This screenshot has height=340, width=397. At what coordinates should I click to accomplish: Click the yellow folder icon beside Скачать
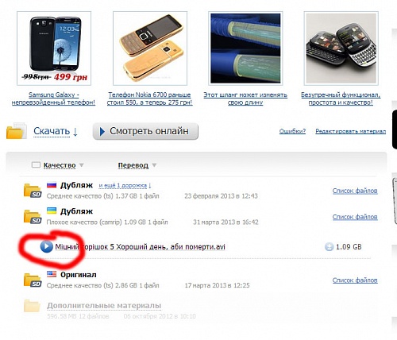point(16,130)
